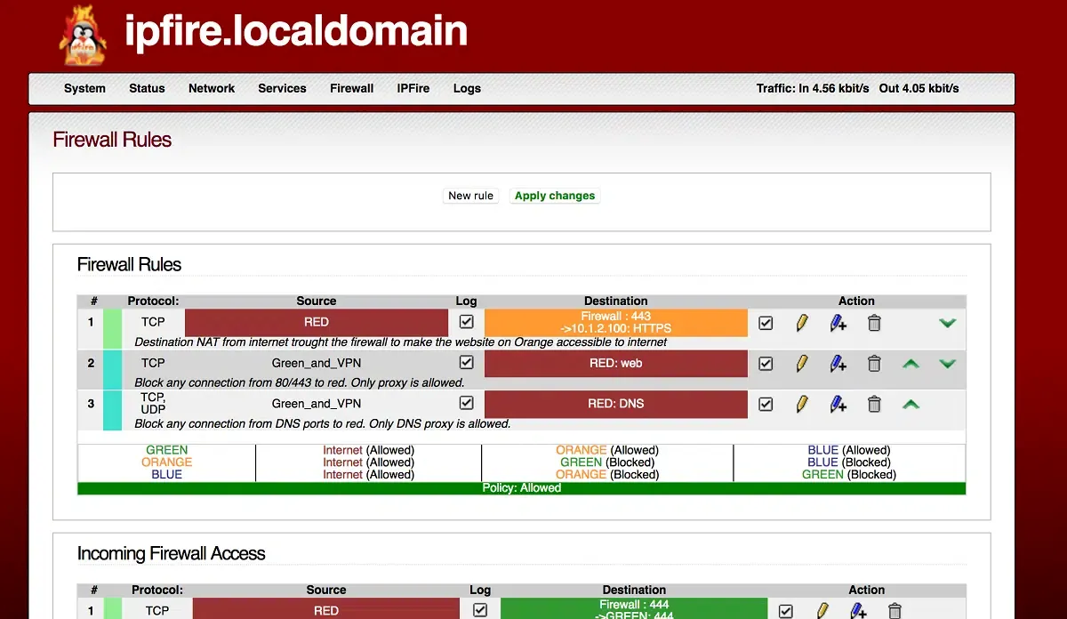1067x619 pixels.
Task: Open the Firewall menu
Action: (351, 88)
